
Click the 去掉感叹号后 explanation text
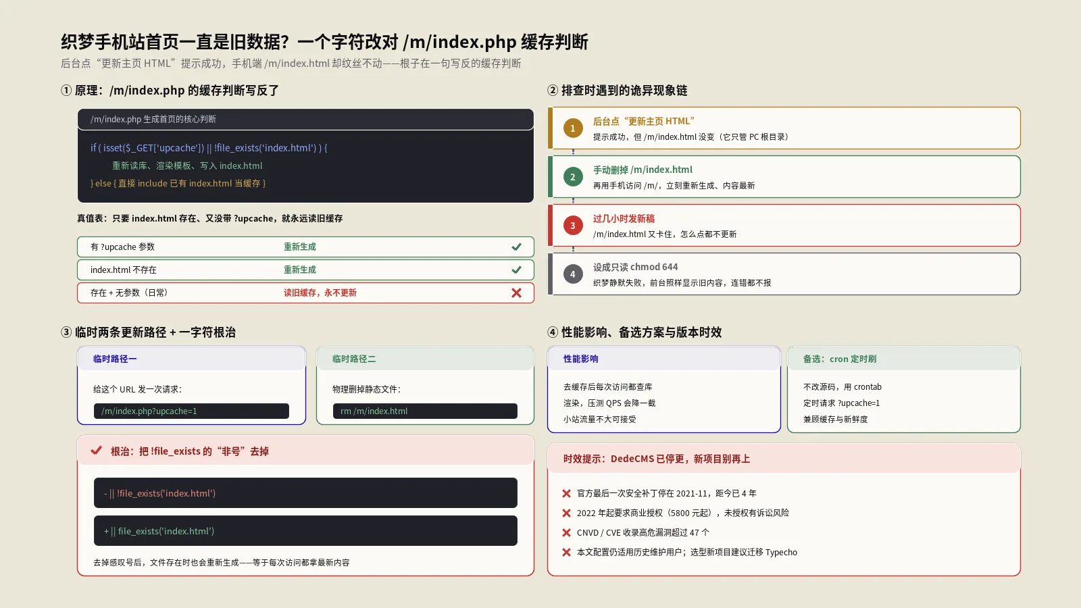[222, 562]
